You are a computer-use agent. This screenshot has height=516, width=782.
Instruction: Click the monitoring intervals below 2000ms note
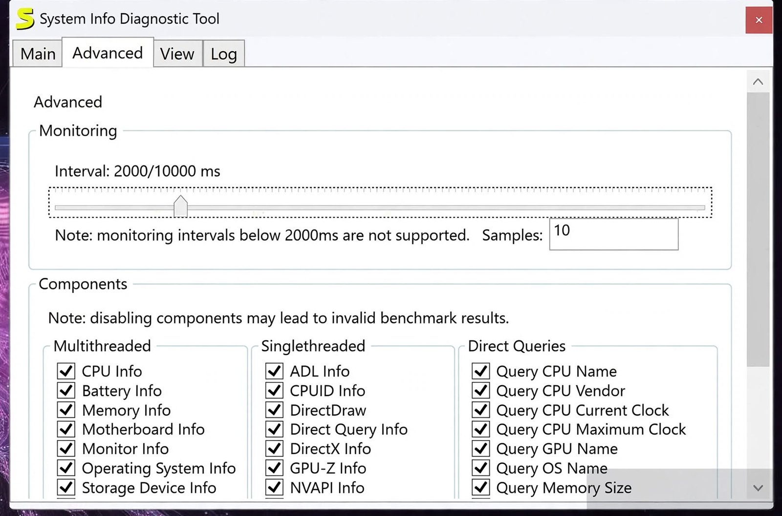pyautogui.click(x=262, y=235)
